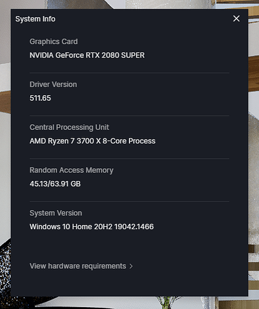
Task: Select the Central Processing Unit label
Action: click(x=69, y=127)
